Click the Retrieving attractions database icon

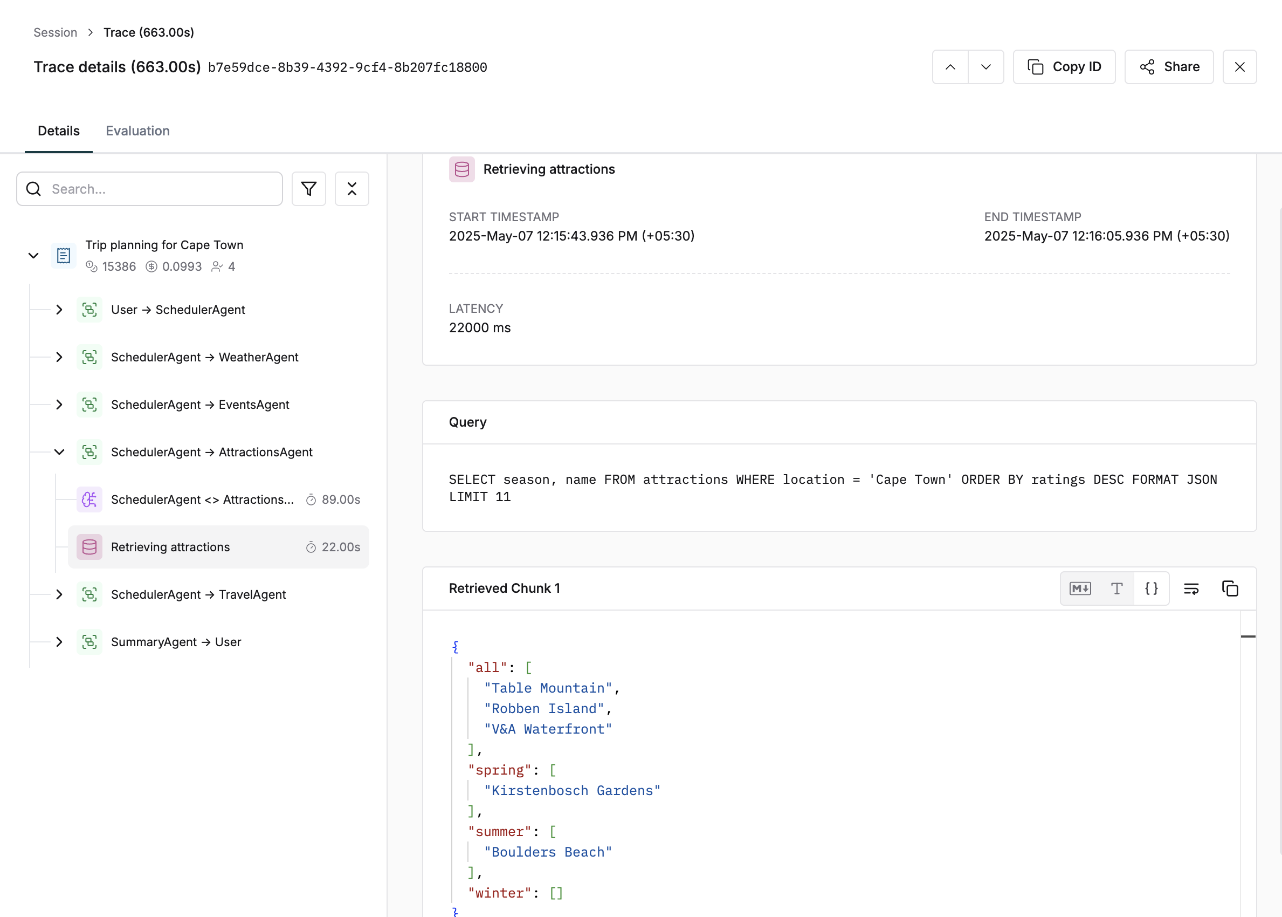(x=89, y=546)
